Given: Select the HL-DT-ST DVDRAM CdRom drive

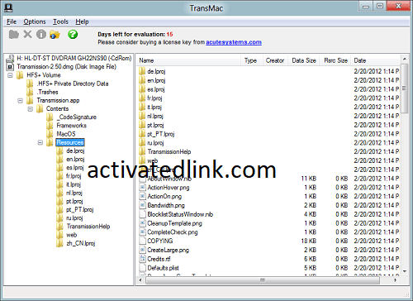Looking at the screenshot, I should (x=74, y=58).
